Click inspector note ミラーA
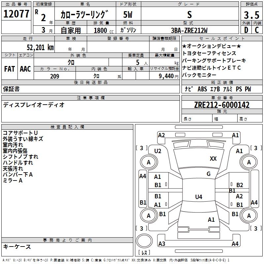Image resolution: width=264 pixels, height=264 pixels. pyautogui.click(x=13, y=181)
